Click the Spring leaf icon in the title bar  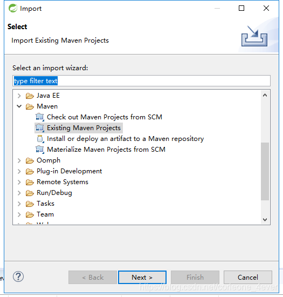(x=13, y=8)
